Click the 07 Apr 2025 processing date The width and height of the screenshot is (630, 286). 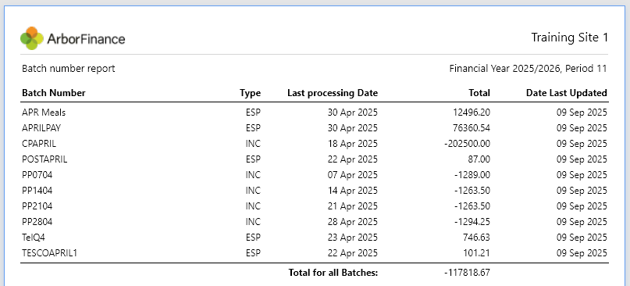353,175
